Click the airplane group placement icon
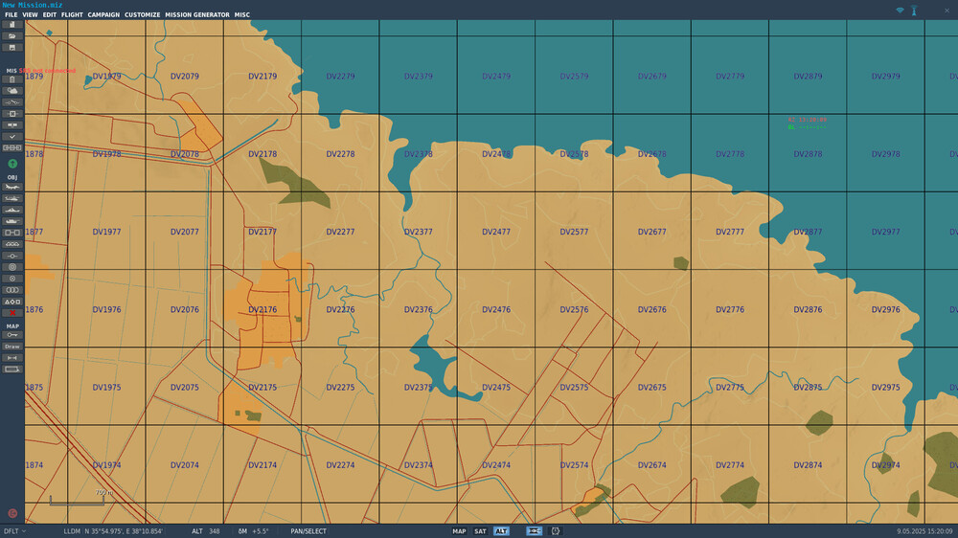958x538 pixels. 12,187
